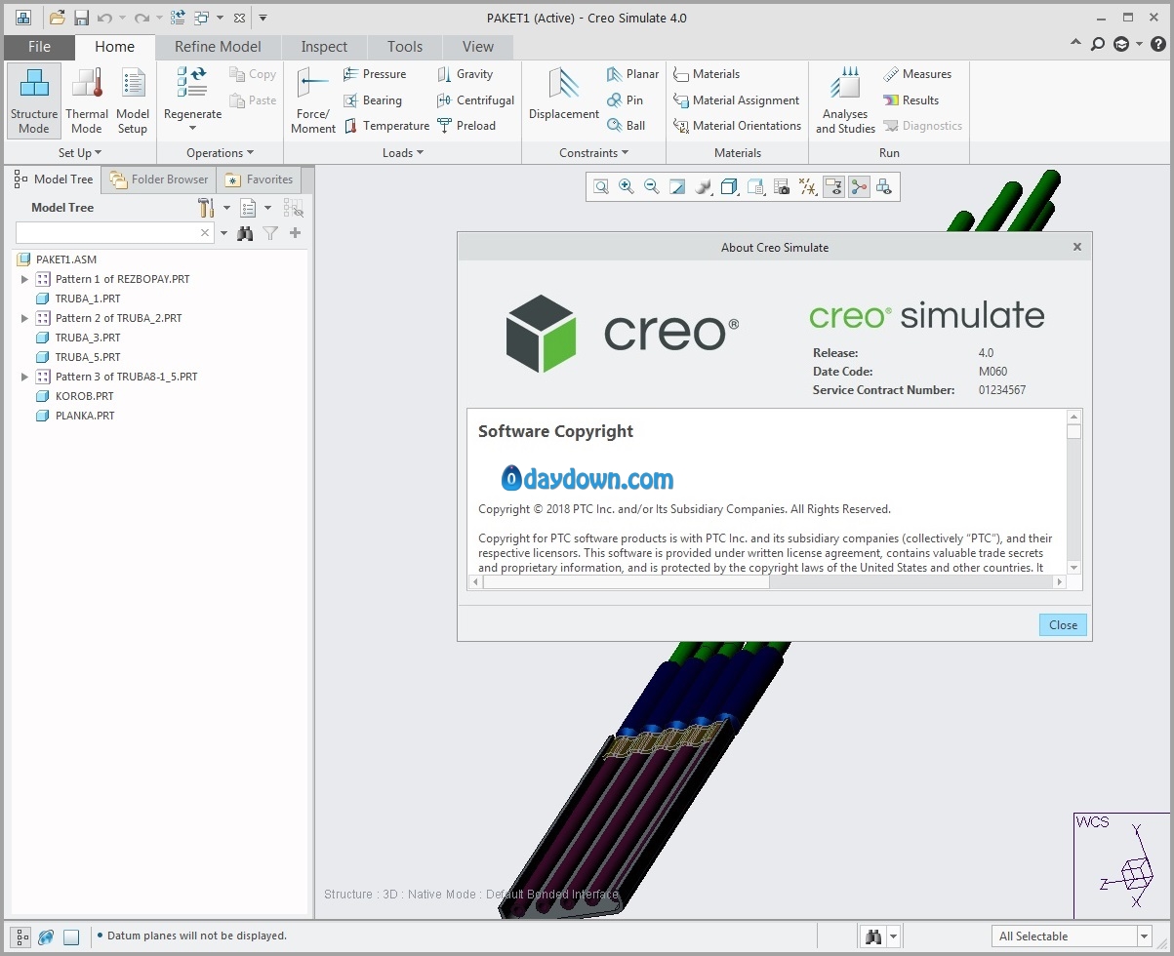Screen dimensions: 1174x956
Task: Open the Model Tree settings dropdown arrow
Action: pyautogui.click(x=227, y=208)
